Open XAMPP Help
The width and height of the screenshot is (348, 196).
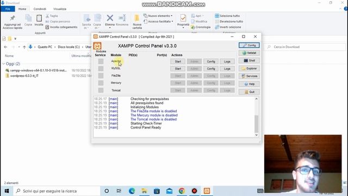249,84
